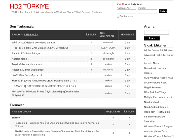This screenshot has height=137, width=183.
Task: Open HTC HD 2 T8585 VAR VIDEO IZLEYEMIYORUM topic
Action: (x=40, y=48)
